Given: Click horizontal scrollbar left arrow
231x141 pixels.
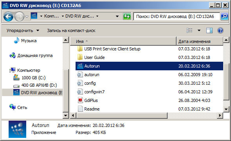Looking at the screenshot, I should point(73,116).
